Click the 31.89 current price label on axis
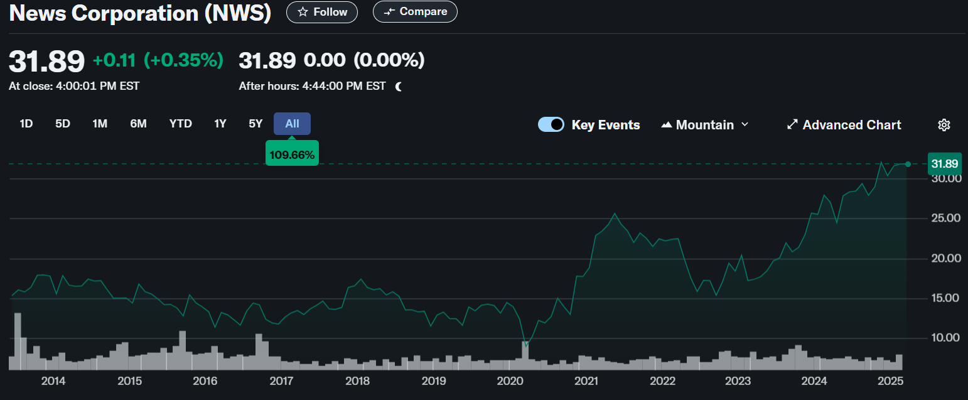Image resolution: width=968 pixels, height=400 pixels. click(x=944, y=165)
